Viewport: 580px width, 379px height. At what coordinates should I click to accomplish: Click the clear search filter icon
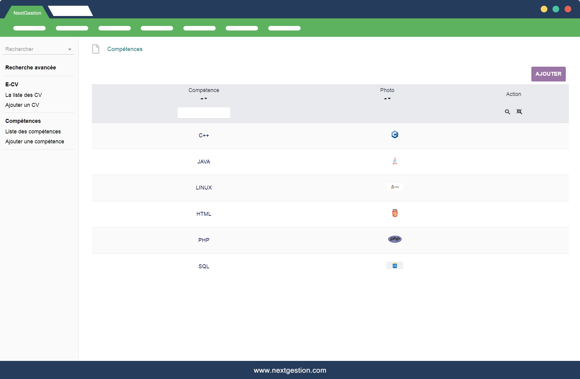click(x=519, y=112)
